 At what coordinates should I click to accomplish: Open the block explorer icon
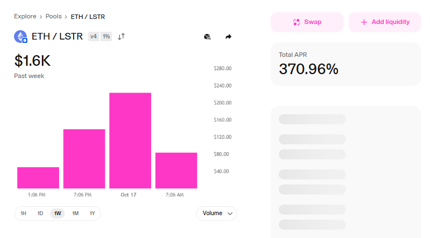click(x=207, y=37)
